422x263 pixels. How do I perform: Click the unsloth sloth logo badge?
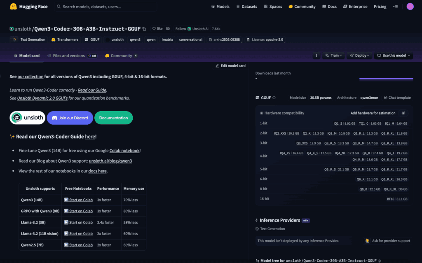tap(28, 118)
